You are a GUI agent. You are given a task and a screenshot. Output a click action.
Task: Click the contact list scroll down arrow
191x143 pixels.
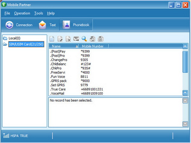185,93
